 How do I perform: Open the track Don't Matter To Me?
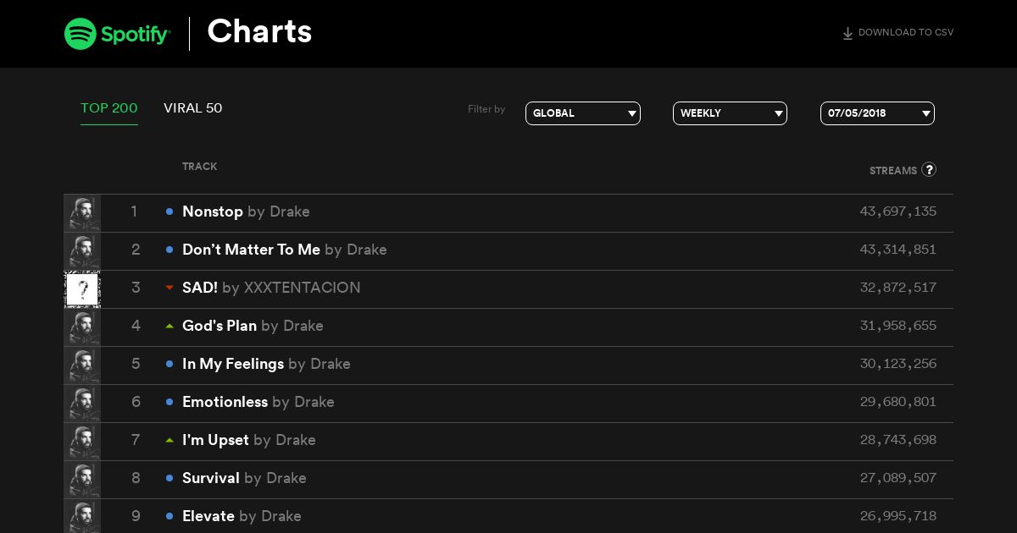252,250
